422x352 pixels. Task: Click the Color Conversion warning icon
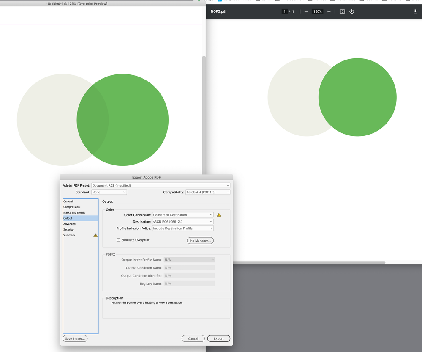click(x=219, y=215)
